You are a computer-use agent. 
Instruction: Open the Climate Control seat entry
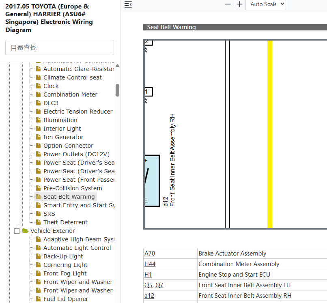[x=72, y=77]
